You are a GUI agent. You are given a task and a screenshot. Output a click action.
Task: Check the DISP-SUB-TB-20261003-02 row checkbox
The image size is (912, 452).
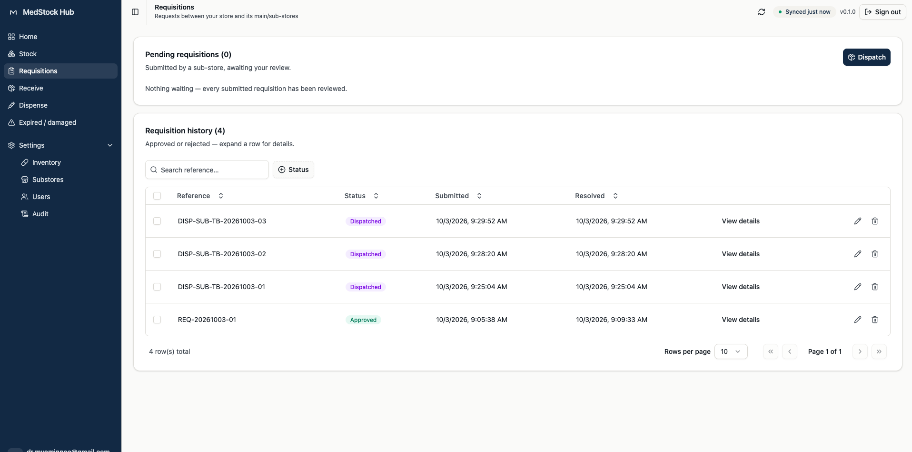pyautogui.click(x=157, y=254)
